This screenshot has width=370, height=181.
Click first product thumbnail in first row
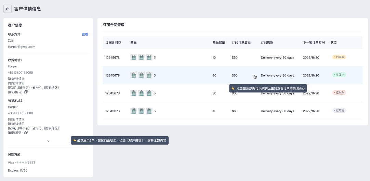point(133,57)
